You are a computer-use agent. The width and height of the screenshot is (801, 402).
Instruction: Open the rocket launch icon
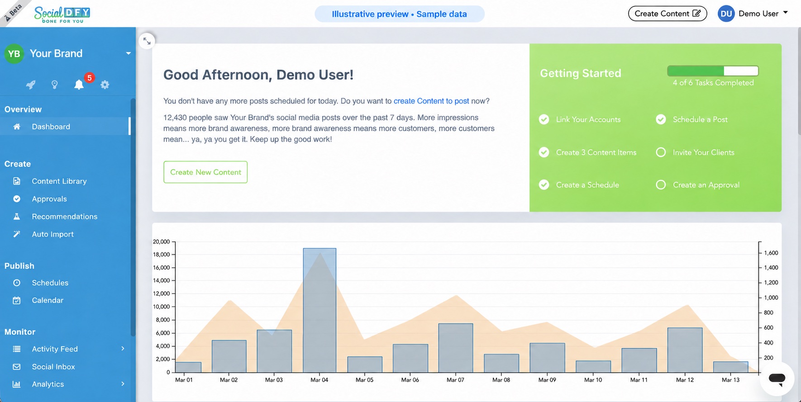tap(30, 85)
